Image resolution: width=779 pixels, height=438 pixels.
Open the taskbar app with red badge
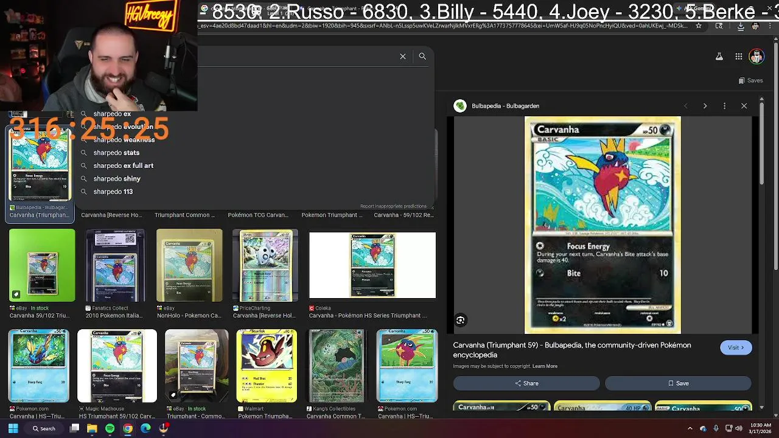click(x=164, y=428)
